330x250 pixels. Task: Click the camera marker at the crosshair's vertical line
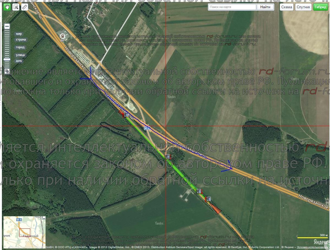click(x=168, y=157)
